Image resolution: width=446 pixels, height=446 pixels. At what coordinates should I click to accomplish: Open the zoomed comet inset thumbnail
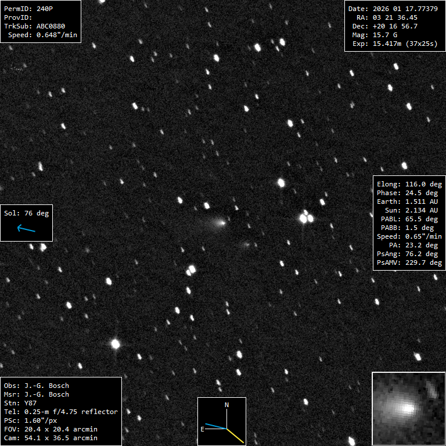coord(408,408)
